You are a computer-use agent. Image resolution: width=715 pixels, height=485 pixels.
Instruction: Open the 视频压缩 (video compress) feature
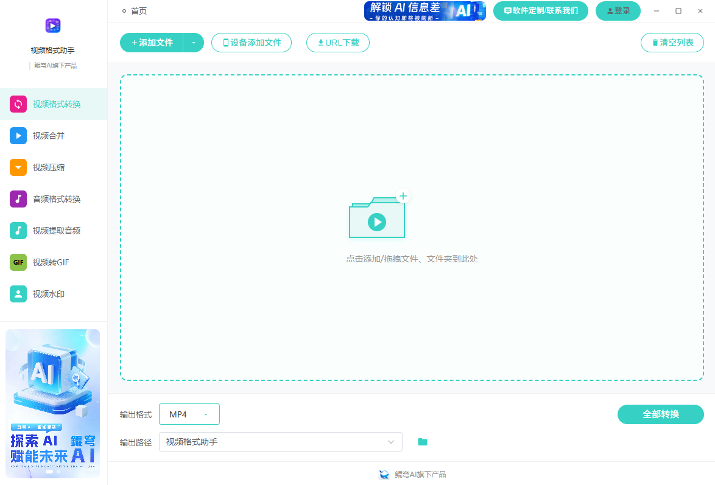(x=53, y=167)
